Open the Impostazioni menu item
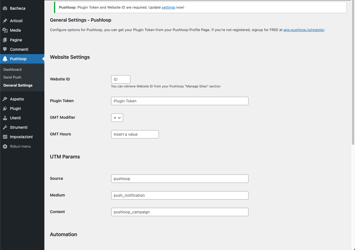This screenshot has height=250, width=355. click(22, 137)
